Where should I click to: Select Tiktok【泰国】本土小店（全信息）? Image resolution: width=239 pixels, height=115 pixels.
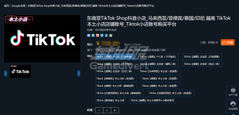coord(160,79)
